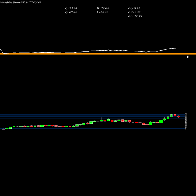
Task: Select the high price value H: 73.64
Action: point(103,8)
